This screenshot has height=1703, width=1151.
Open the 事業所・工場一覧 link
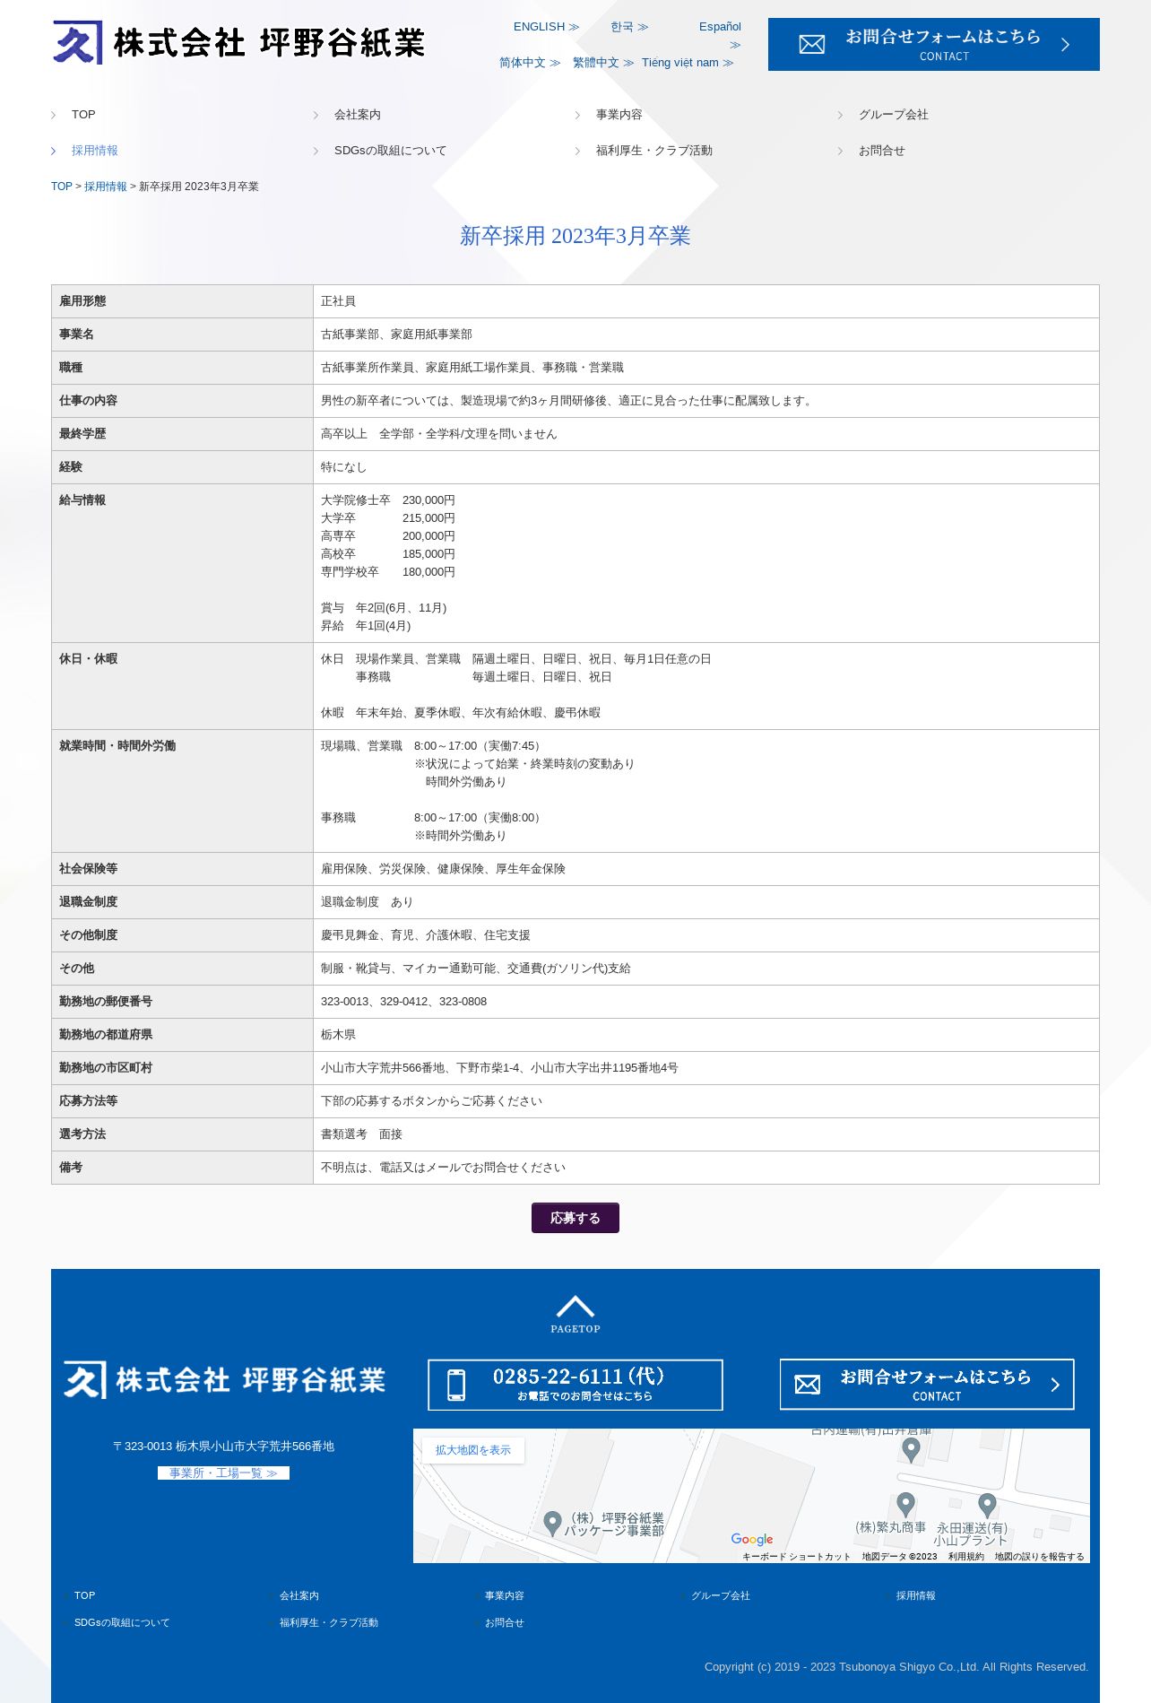point(223,1473)
